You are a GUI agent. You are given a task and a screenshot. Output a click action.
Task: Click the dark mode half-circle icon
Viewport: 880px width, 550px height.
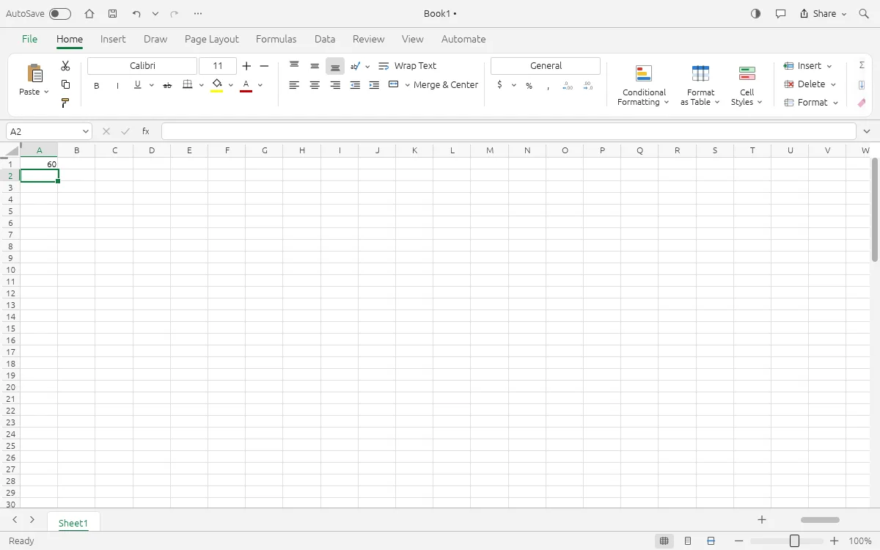point(756,14)
